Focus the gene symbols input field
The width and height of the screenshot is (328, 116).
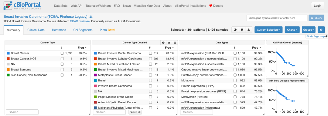coord(277,18)
